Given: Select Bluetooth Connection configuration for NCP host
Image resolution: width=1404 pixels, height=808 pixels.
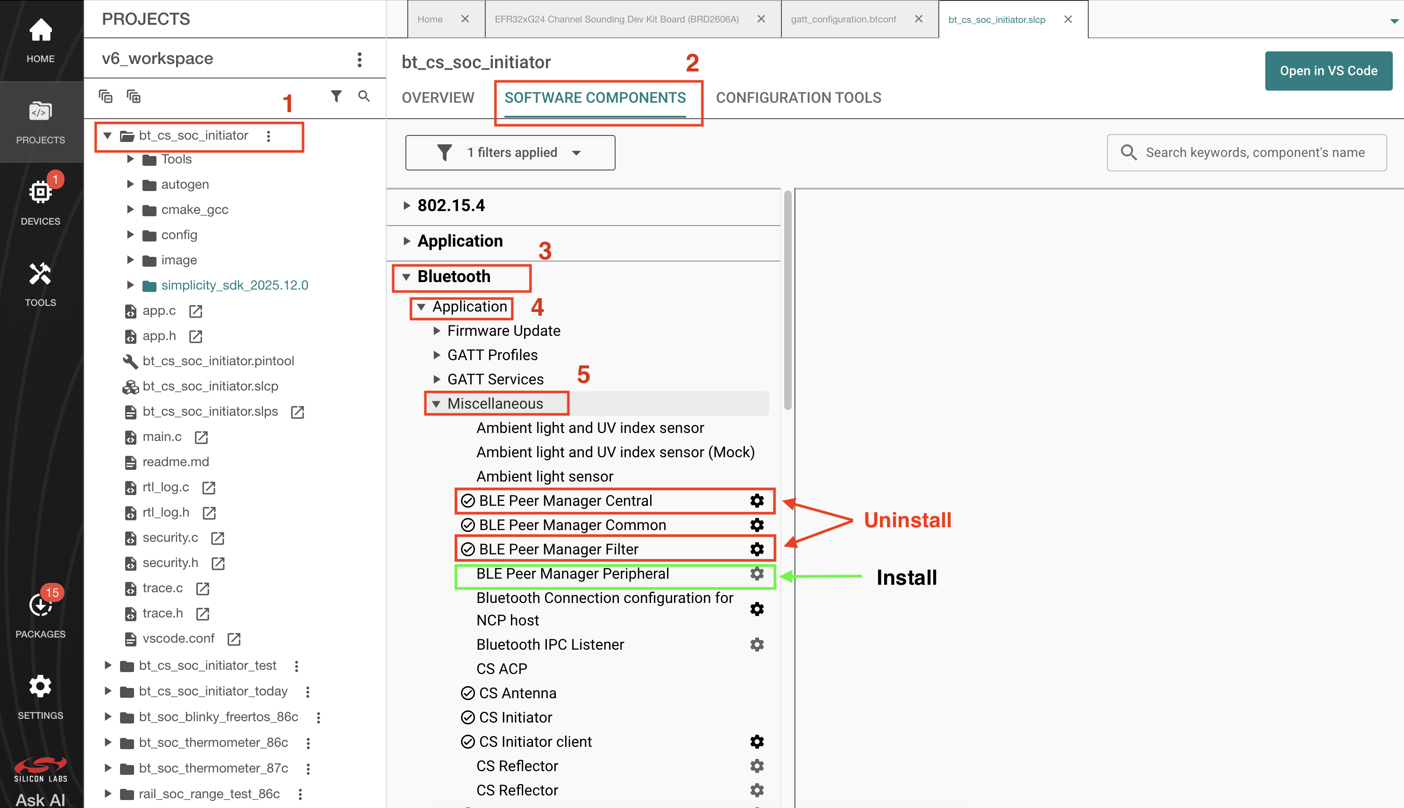Looking at the screenshot, I should coord(604,609).
